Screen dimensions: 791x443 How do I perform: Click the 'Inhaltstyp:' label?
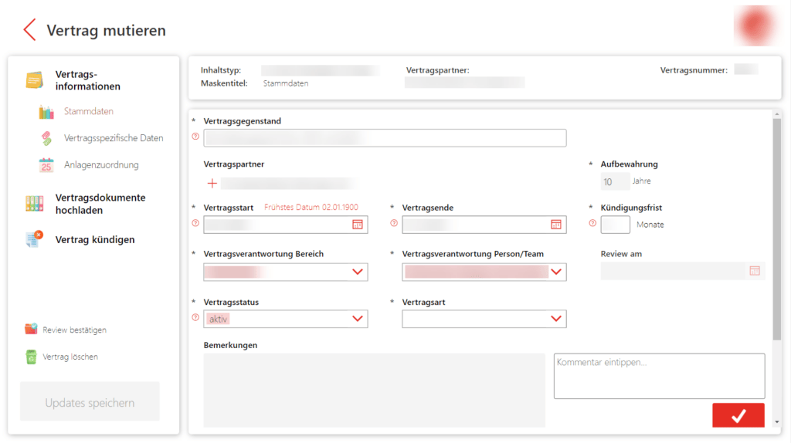pyautogui.click(x=221, y=70)
